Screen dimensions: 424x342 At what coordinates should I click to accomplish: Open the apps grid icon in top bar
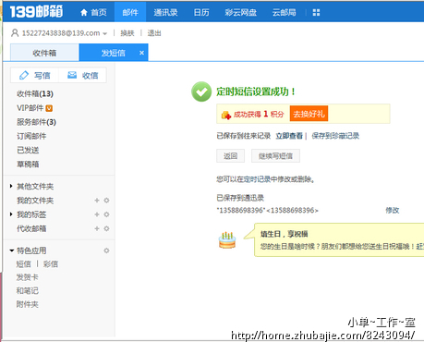[316, 12]
